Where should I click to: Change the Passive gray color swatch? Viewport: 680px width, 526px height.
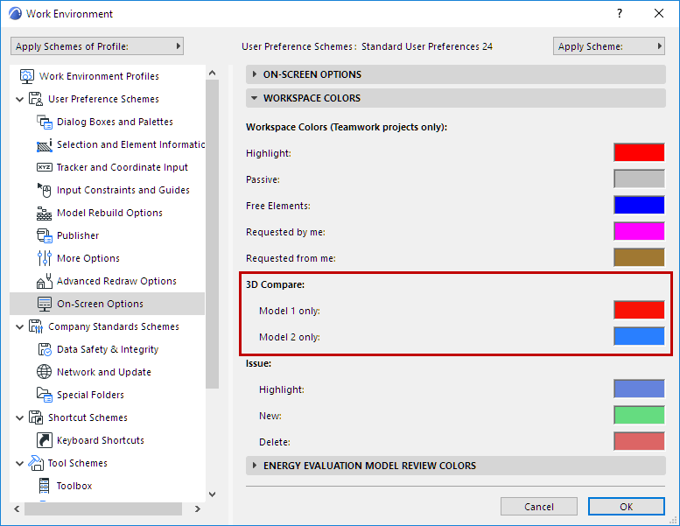coord(639,179)
